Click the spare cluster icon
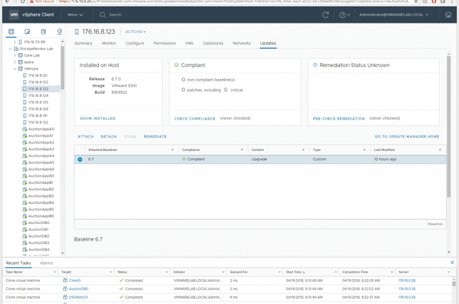This screenshot has height=304, width=459. 21,62
